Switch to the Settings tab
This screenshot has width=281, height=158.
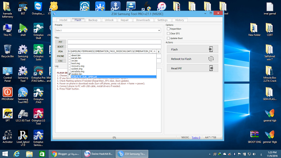pos(162,20)
